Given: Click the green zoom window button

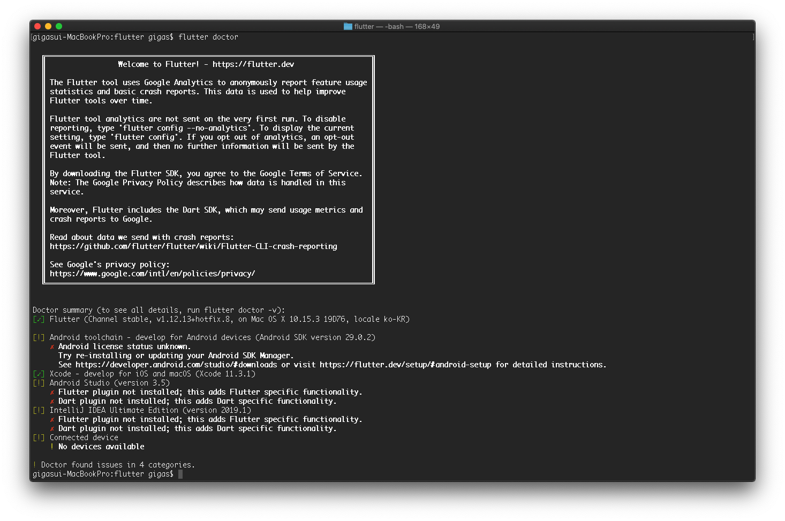Looking at the screenshot, I should click(x=59, y=26).
